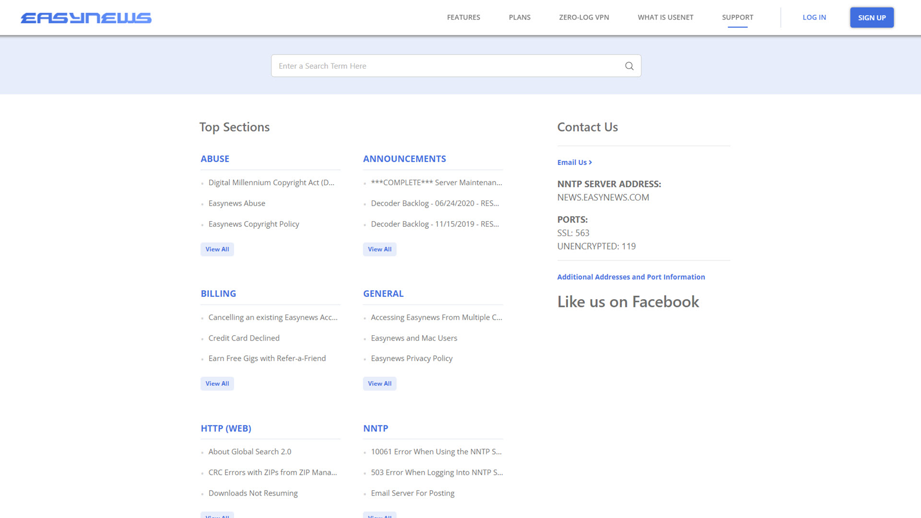The height and width of the screenshot is (518, 921).
Task: Open the Features menu item
Action: [463, 17]
